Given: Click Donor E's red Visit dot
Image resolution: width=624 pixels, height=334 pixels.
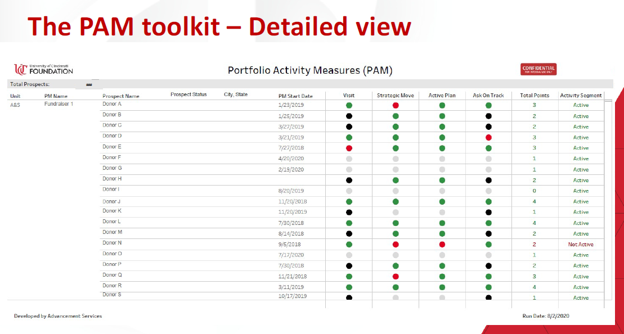Looking at the screenshot, I should pos(349,148).
